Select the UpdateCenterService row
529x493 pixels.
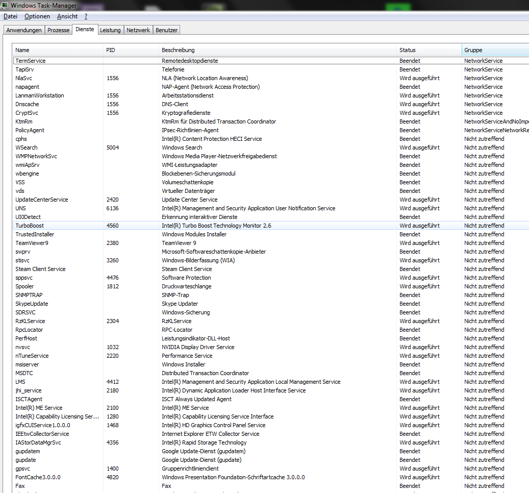coord(271,200)
